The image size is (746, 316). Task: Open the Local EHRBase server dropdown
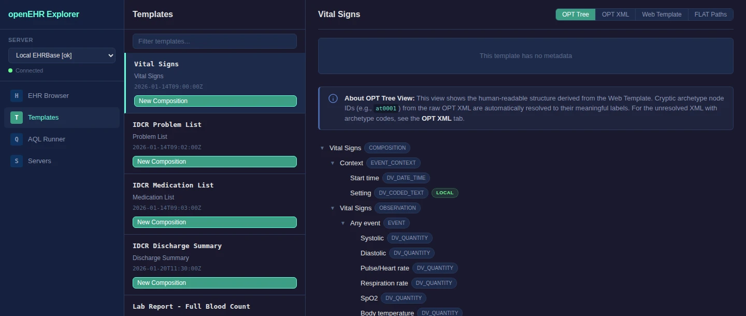pos(62,55)
